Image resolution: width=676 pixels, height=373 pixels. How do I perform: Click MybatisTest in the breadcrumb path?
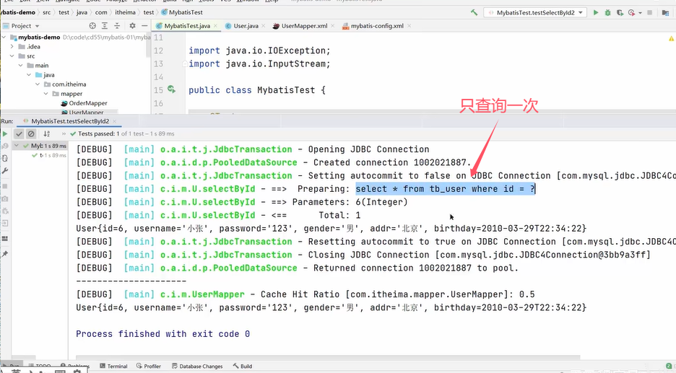182,12
